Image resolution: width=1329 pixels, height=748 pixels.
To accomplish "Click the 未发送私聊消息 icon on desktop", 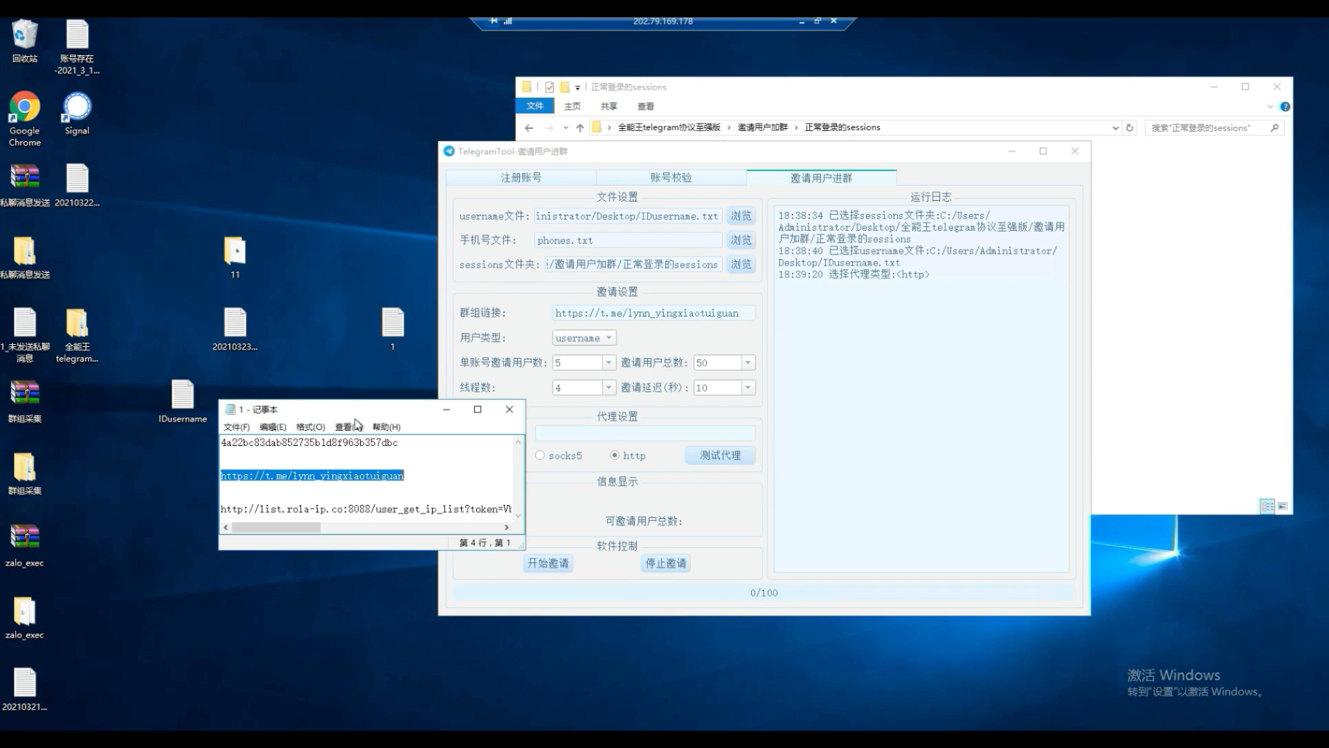I will (24, 324).
